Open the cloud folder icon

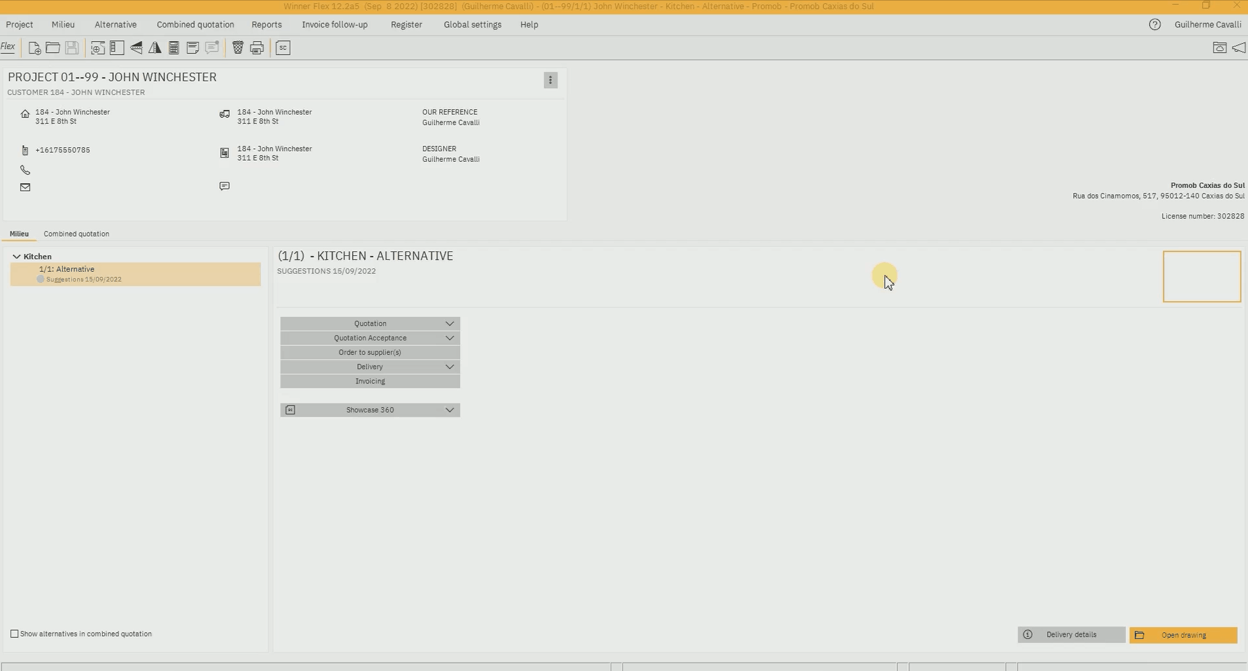[x=1219, y=48]
